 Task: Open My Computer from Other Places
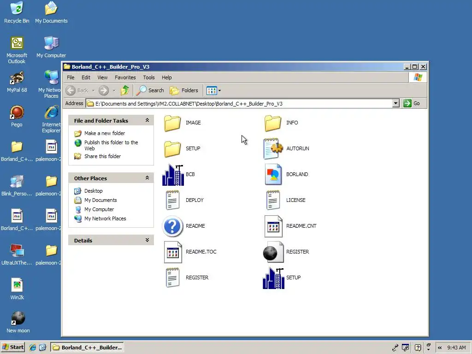coord(99,210)
